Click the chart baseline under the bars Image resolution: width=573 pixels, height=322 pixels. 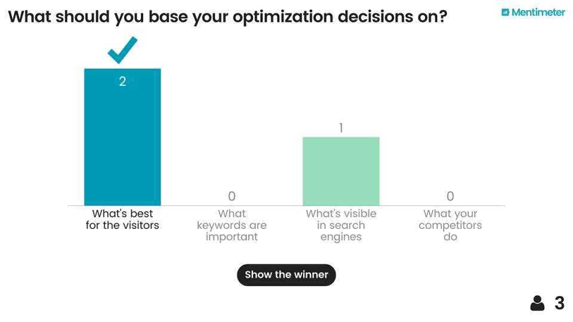click(286, 206)
